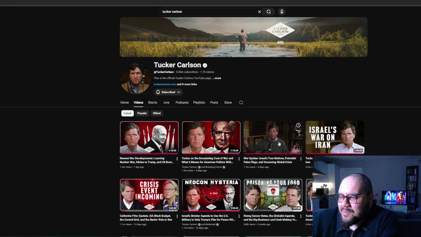421x237 pixels.
Task: Click the verified badge next to Tucker Carlson
Action: click(x=205, y=65)
